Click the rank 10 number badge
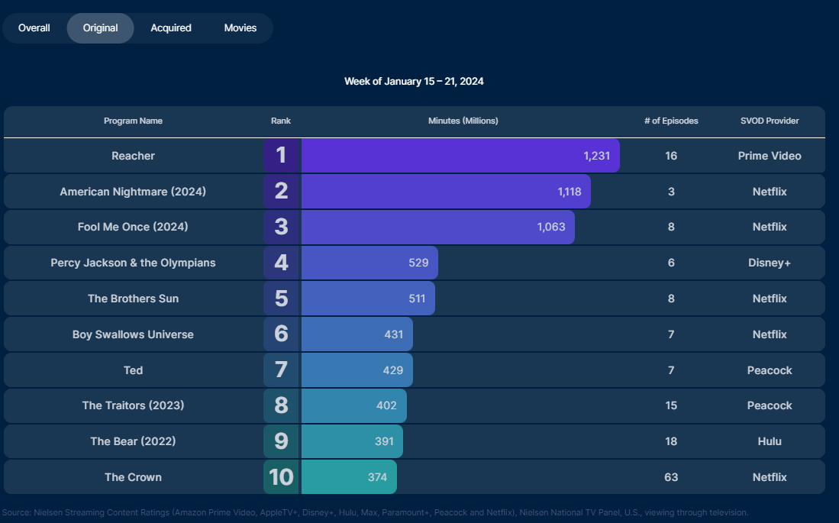This screenshot has width=839, height=523. (x=282, y=477)
